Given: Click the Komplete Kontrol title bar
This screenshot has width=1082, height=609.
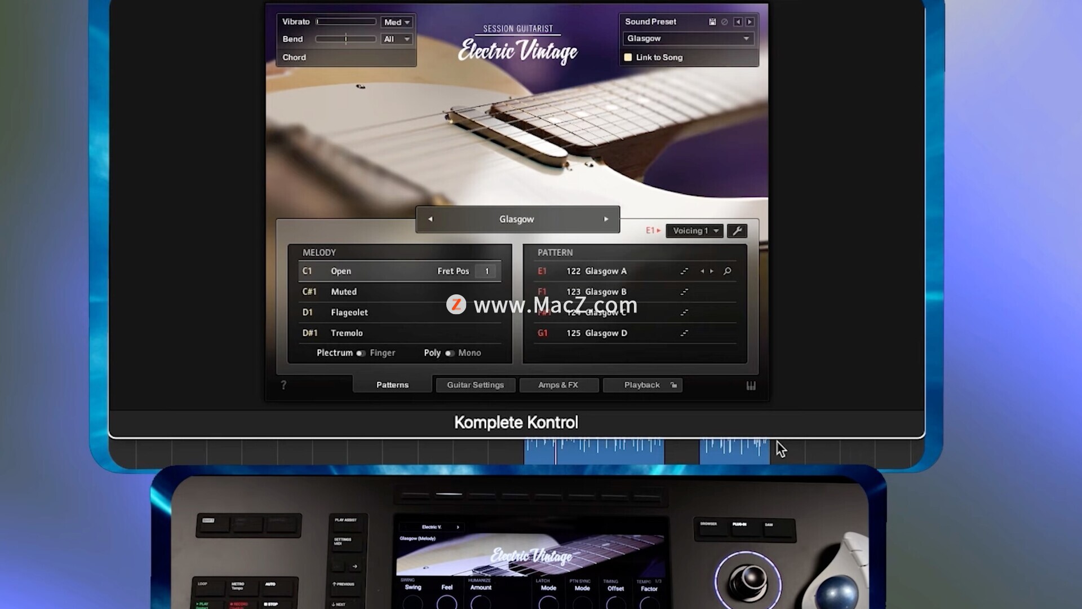Looking at the screenshot, I should (x=516, y=423).
